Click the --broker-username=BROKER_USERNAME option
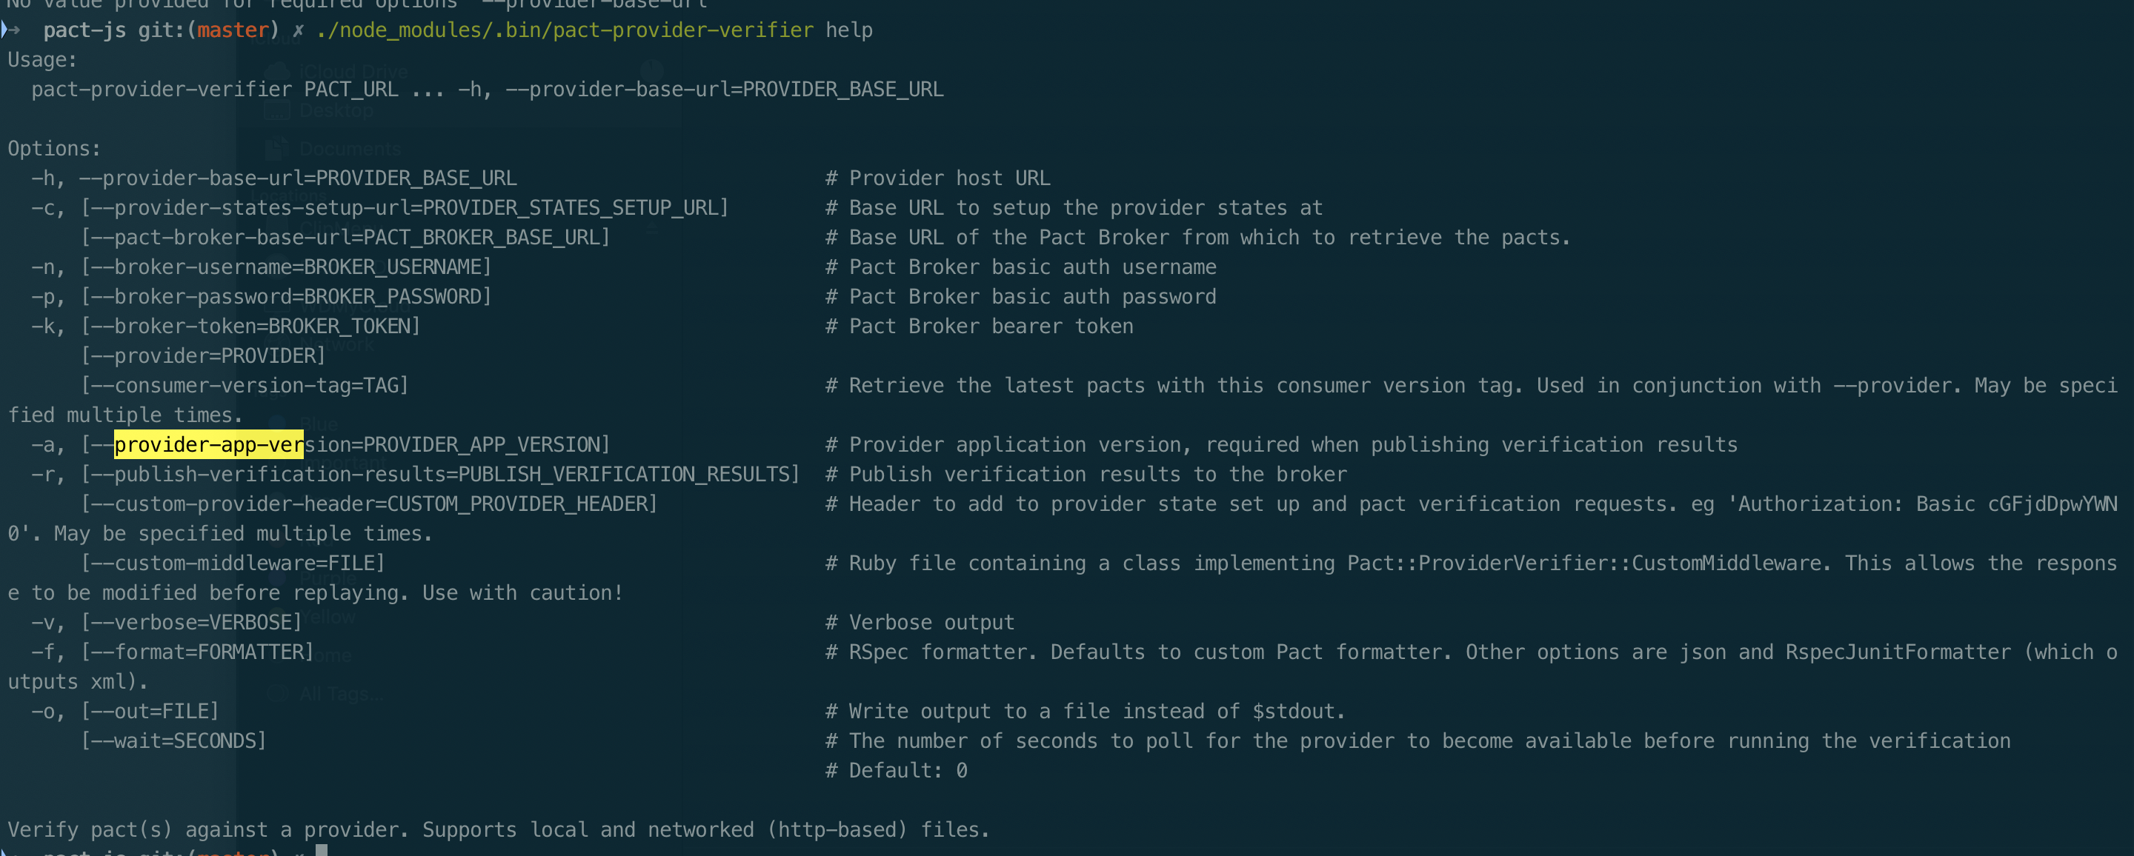Image resolution: width=2134 pixels, height=856 pixels. point(286,267)
